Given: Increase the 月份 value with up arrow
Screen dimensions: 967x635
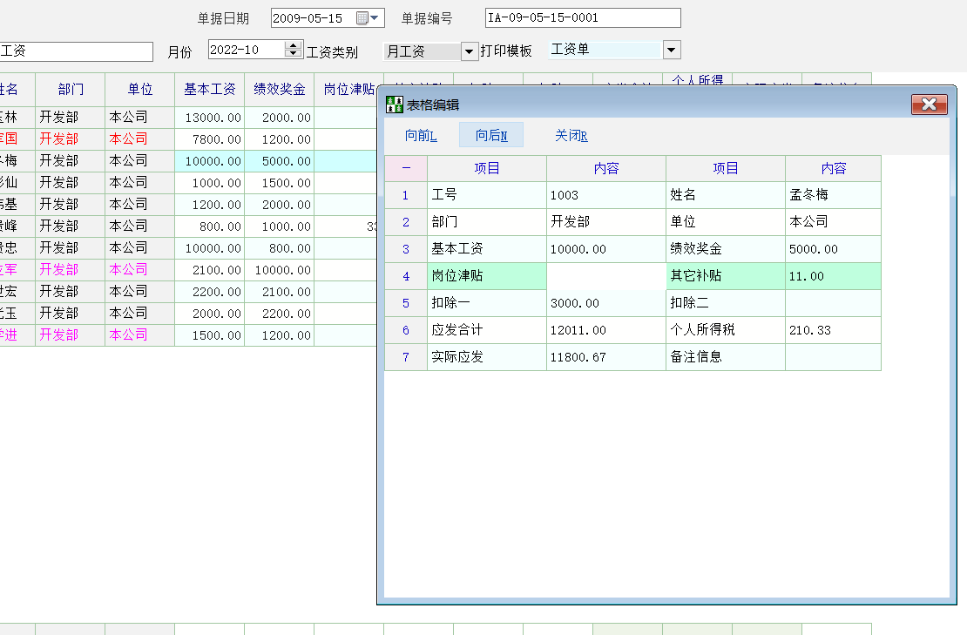Looking at the screenshot, I should [294, 45].
